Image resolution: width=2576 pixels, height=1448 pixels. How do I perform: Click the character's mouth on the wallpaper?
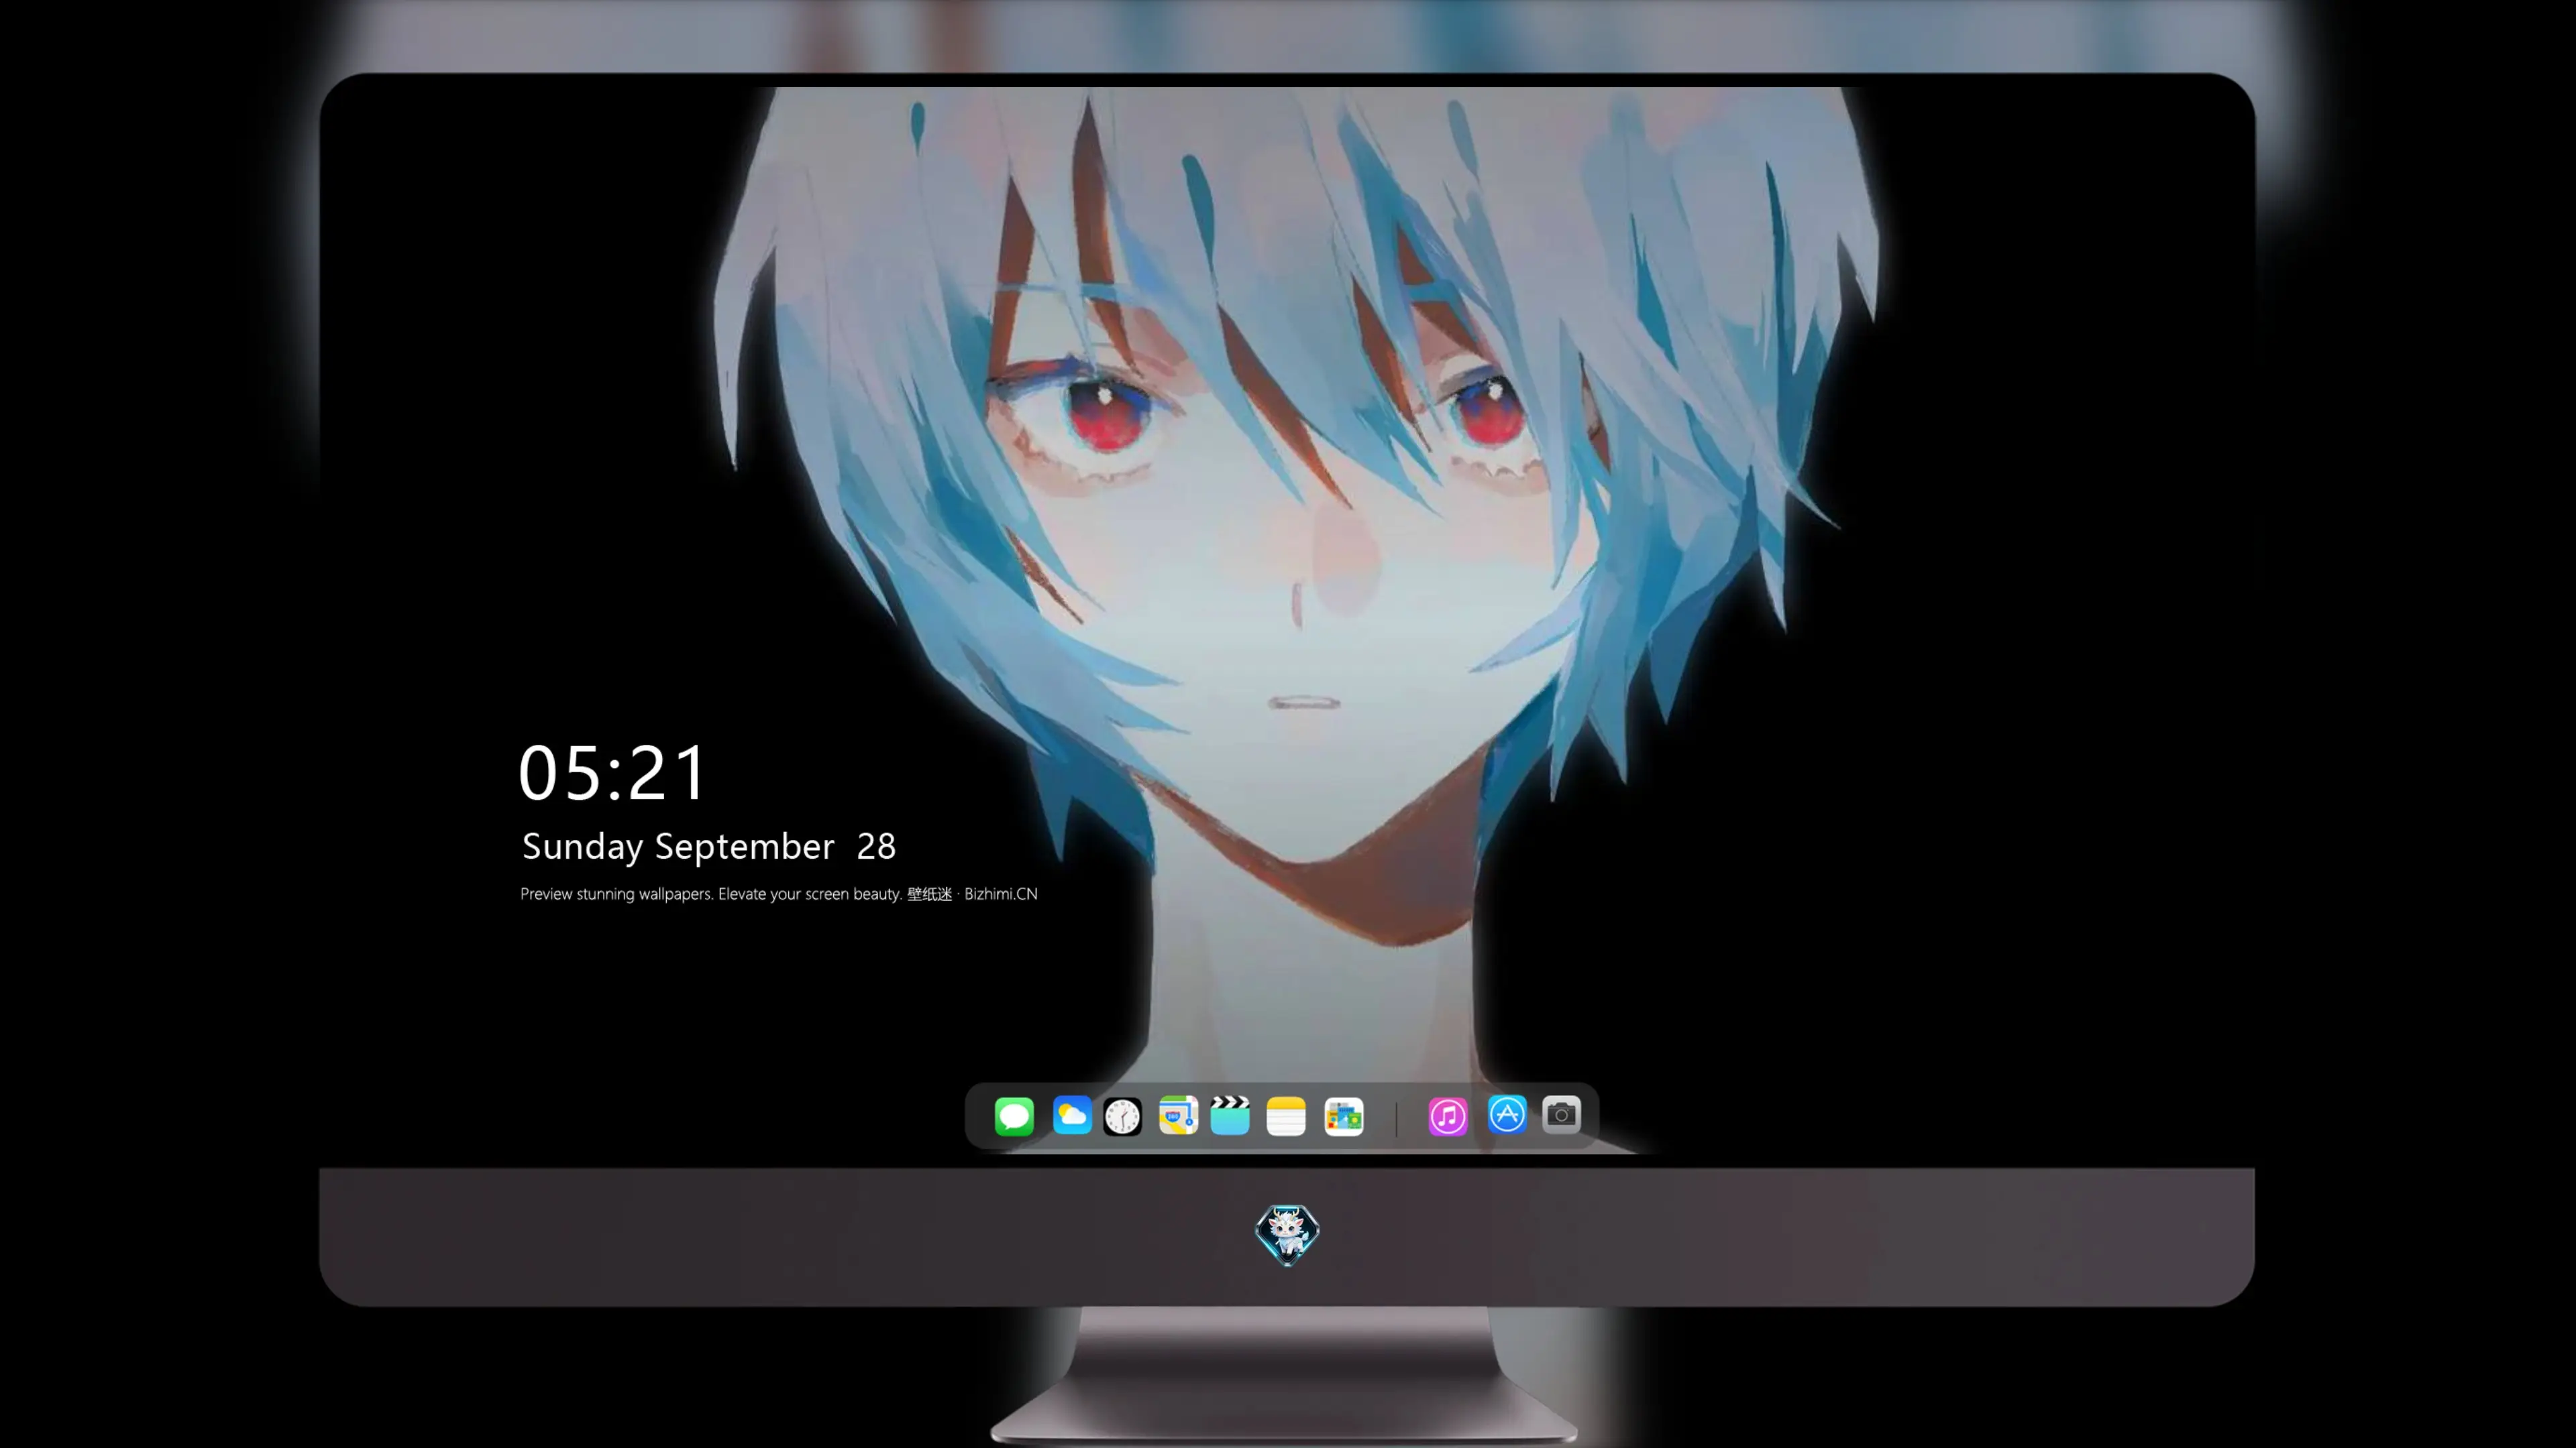pos(1304,703)
